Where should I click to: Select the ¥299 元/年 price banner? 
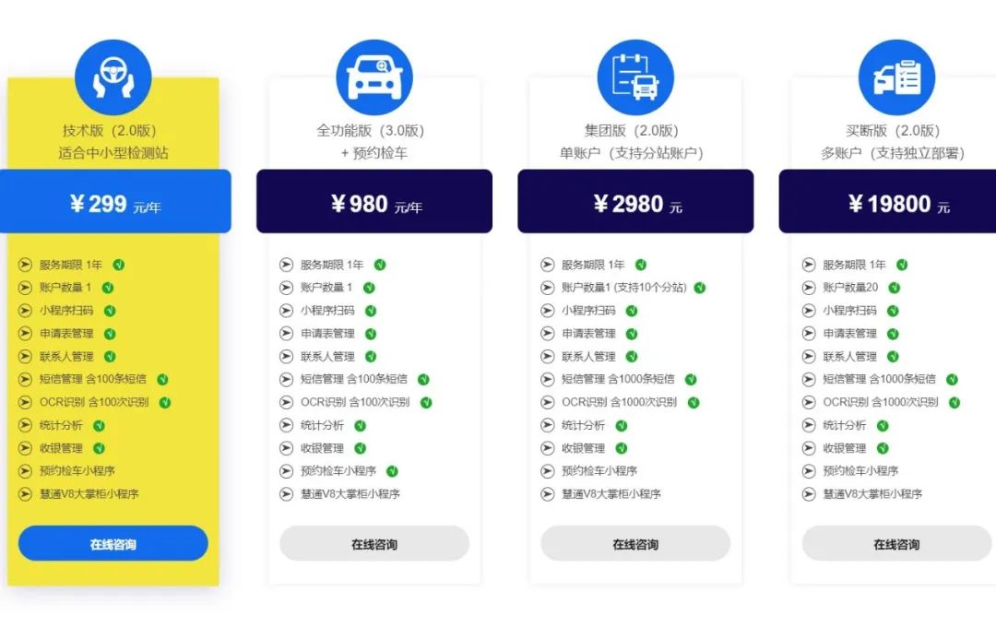(x=115, y=203)
